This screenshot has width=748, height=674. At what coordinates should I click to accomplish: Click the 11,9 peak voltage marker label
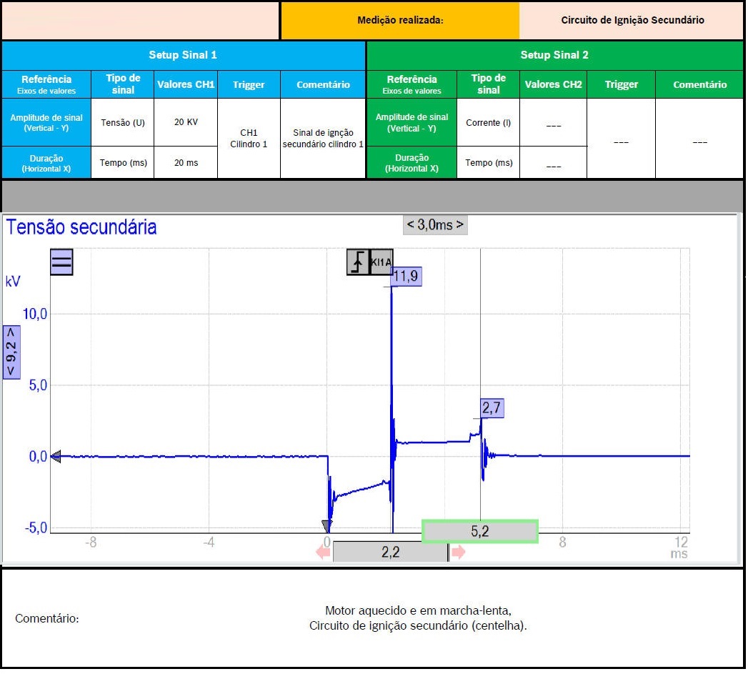click(x=406, y=277)
